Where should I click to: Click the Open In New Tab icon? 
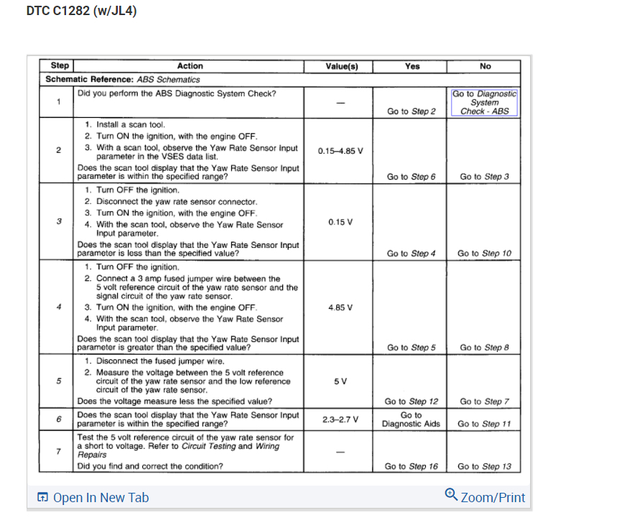click(42, 497)
